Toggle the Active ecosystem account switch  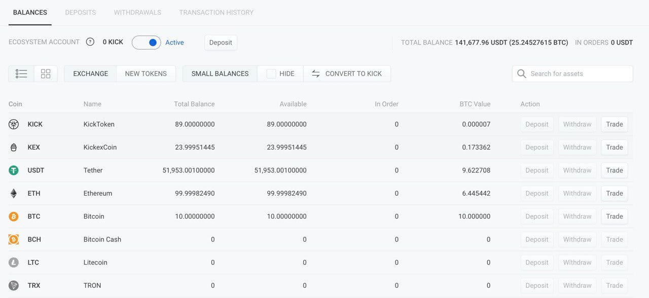(147, 43)
